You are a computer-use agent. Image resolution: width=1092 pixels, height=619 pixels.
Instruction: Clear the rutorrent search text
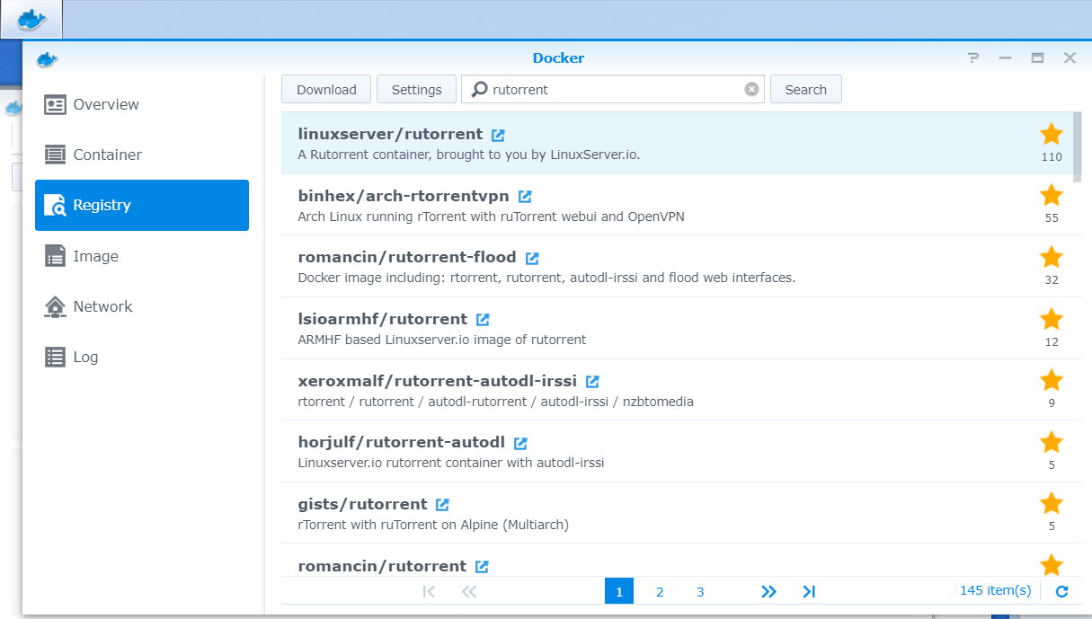point(751,89)
